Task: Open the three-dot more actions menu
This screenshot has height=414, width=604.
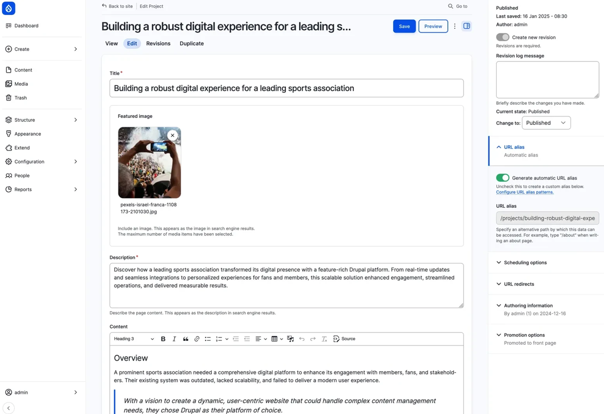Action: (455, 26)
